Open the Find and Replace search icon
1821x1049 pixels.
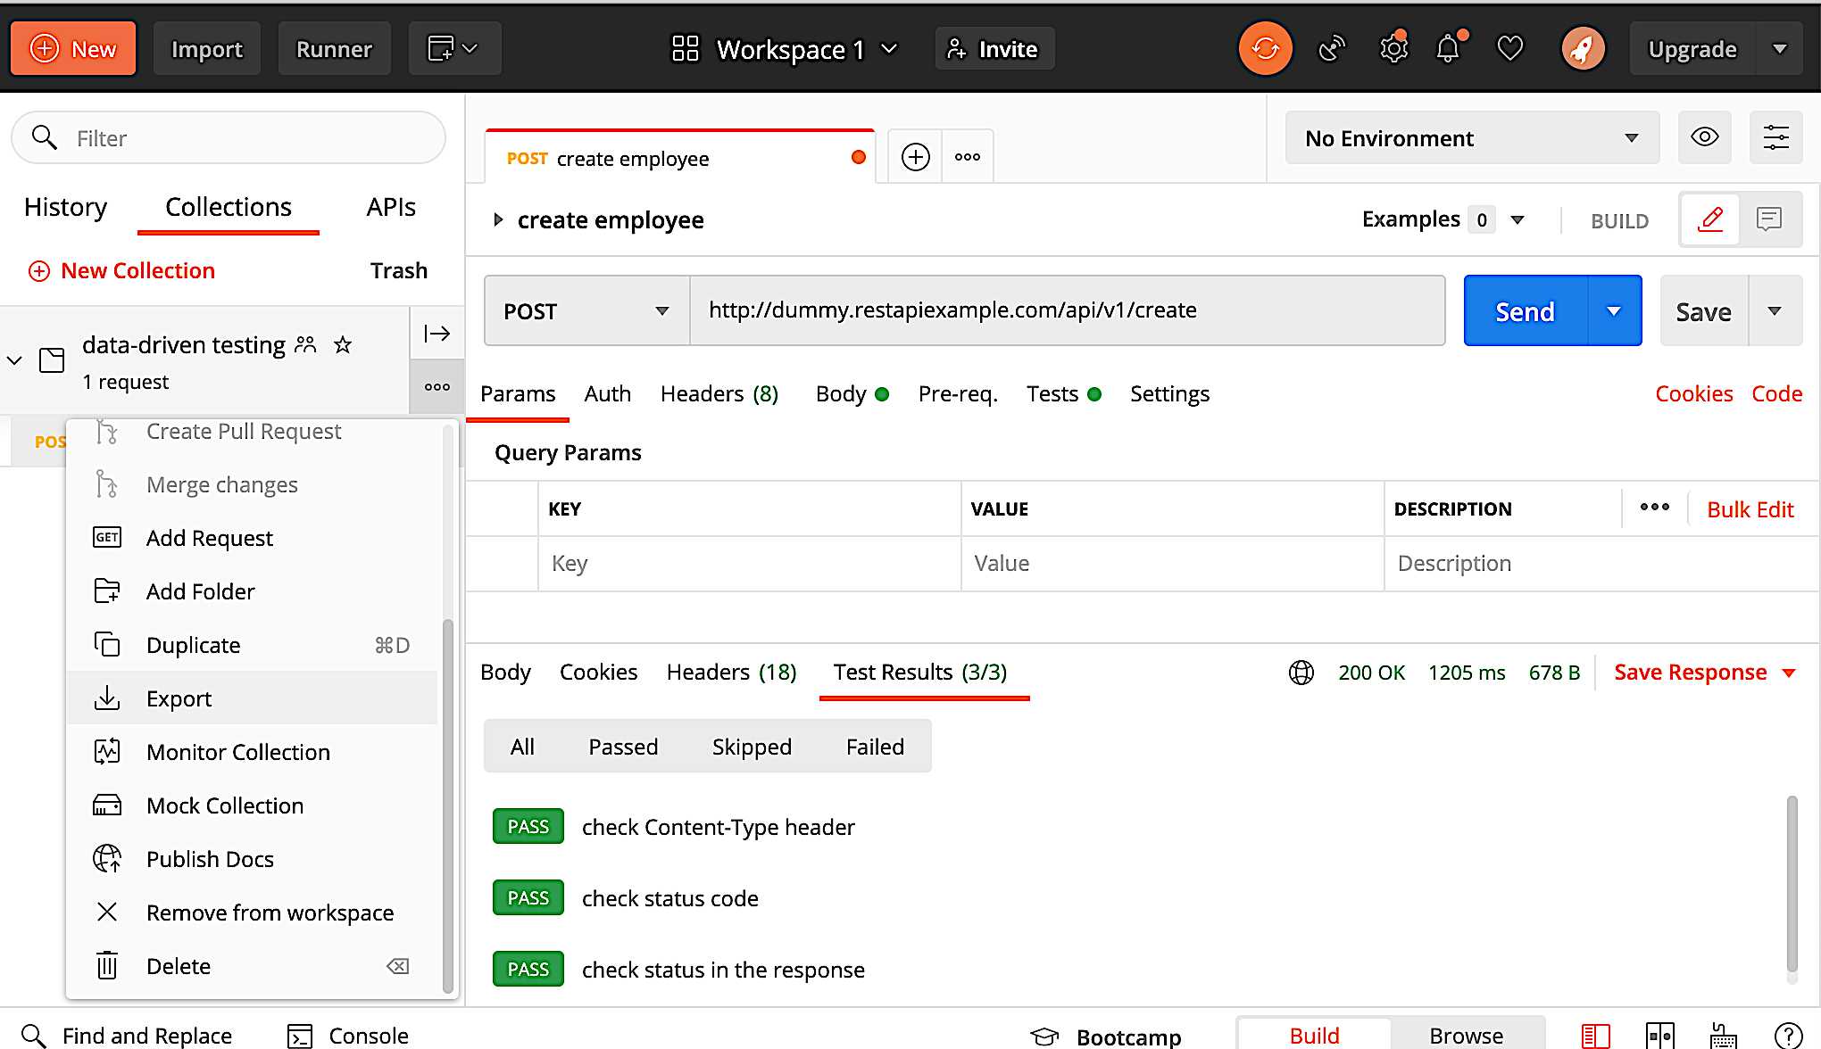pos(33,1035)
